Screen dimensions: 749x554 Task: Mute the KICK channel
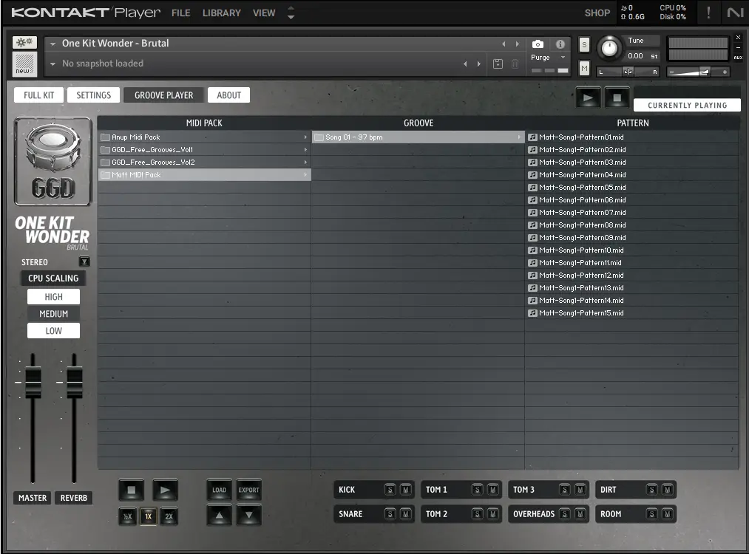point(405,490)
